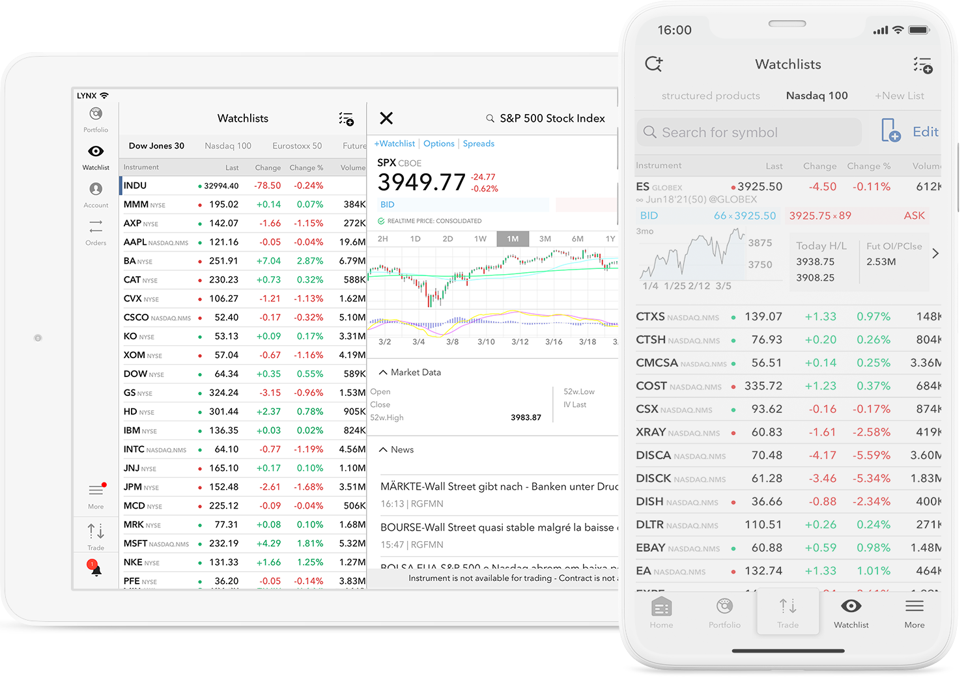Click Spreads link for SPX
This screenshot has height=687, width=966.
coord(479,144)
